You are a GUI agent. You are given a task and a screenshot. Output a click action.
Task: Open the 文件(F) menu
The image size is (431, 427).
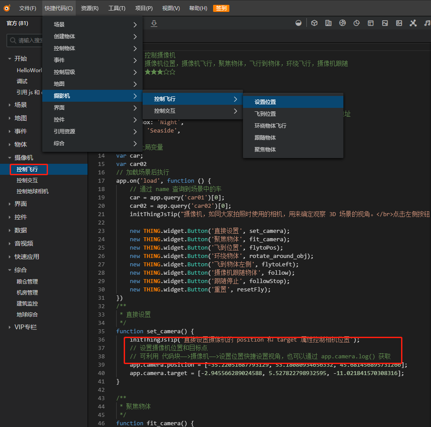click(x=27, y=8)
